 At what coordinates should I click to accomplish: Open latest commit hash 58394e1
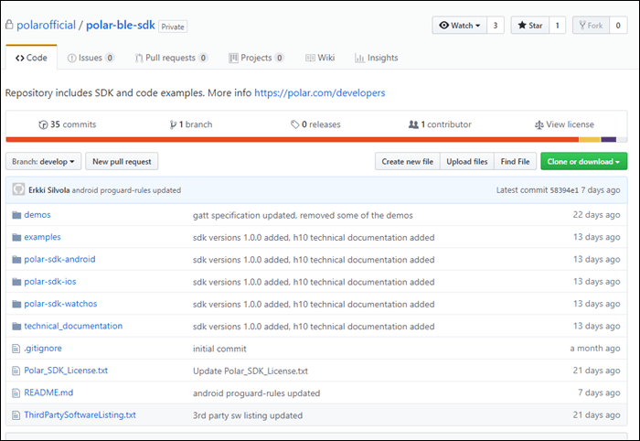564,190
